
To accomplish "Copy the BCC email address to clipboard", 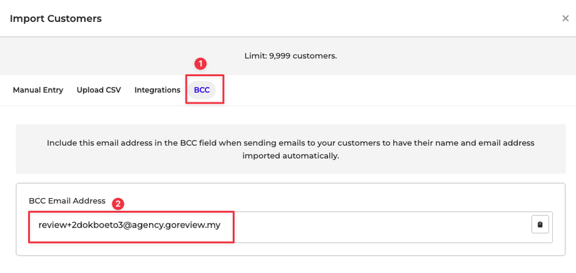I will pos(540,225).
